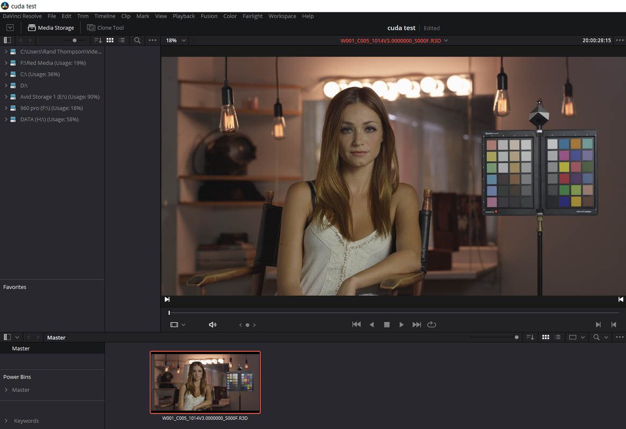626x429 pixels.
Task: Toggle the media pool bin list
Action: point(7,337)
